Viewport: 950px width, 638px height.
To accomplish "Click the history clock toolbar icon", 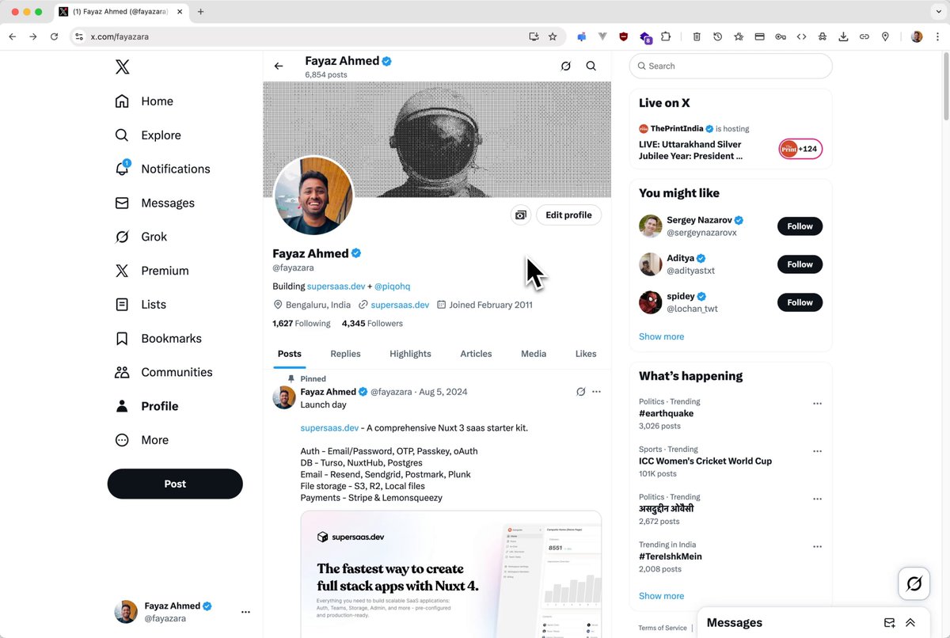I will [717, 36].
